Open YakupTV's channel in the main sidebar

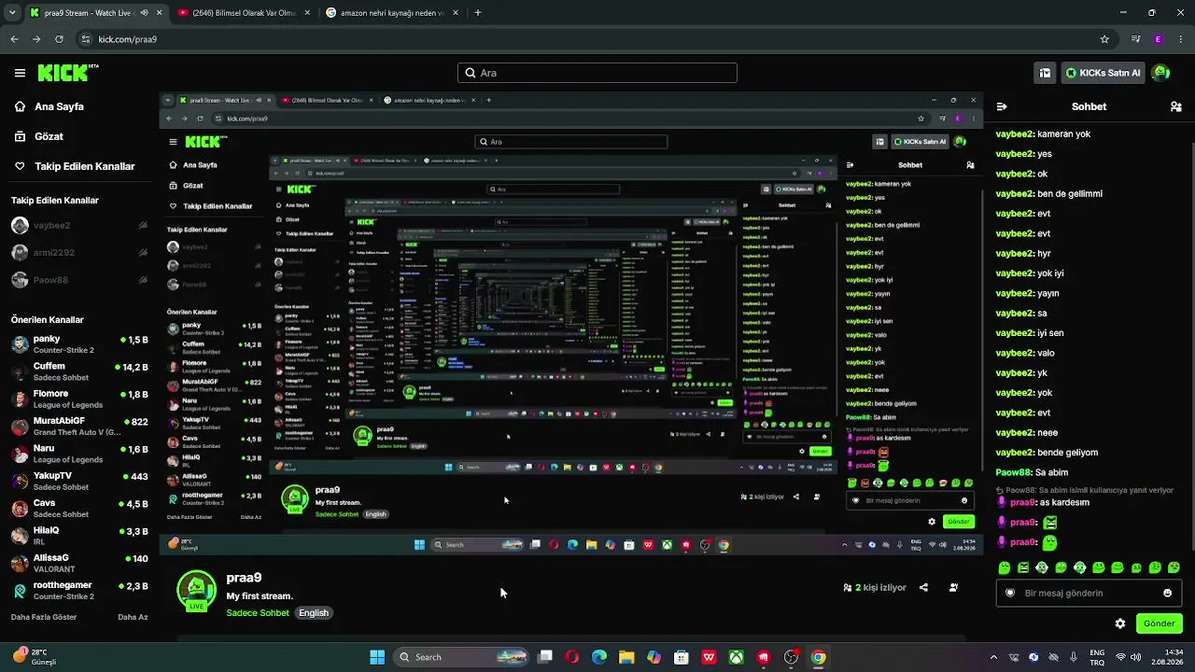79,481
